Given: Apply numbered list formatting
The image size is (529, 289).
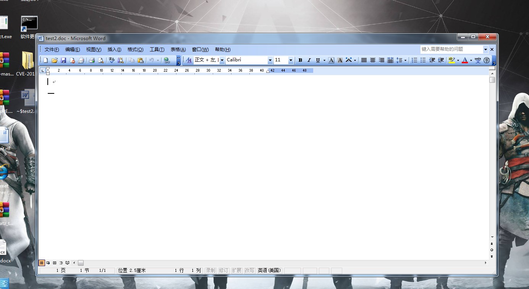Looking at the screenshot, I should click(414, 60).
